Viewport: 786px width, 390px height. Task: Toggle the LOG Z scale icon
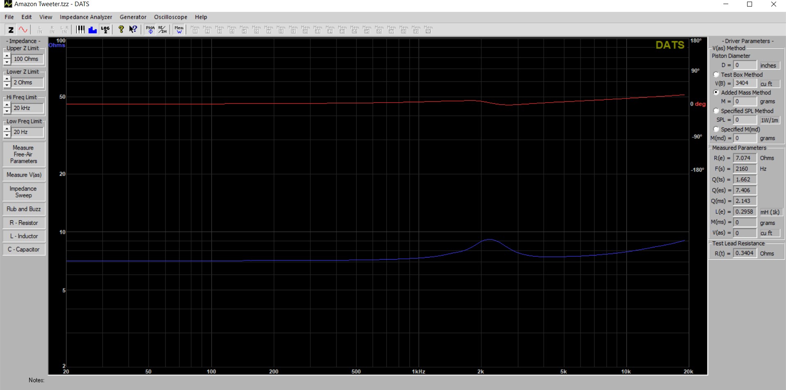coord(105,29)
